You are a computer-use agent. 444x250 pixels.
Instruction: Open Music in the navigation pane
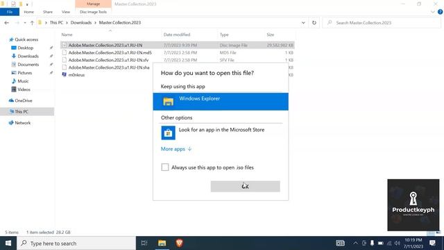(x=23, y=81)
